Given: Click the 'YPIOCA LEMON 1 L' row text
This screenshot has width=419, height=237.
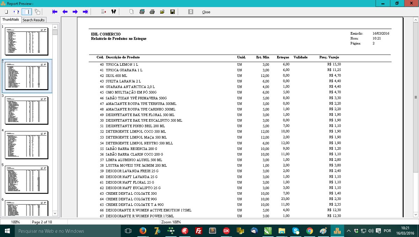Looking at the screenshot, I should (122, 64).
